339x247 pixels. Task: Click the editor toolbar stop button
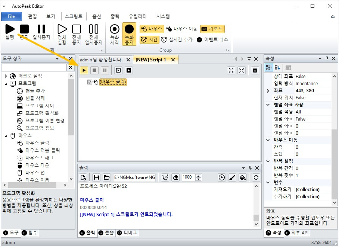tap(94, 70)
